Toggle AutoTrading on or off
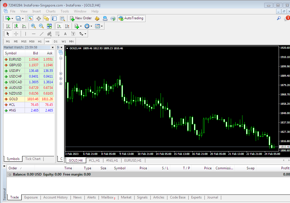The height and width of the screenshot is (203, 290). [131, 18]
